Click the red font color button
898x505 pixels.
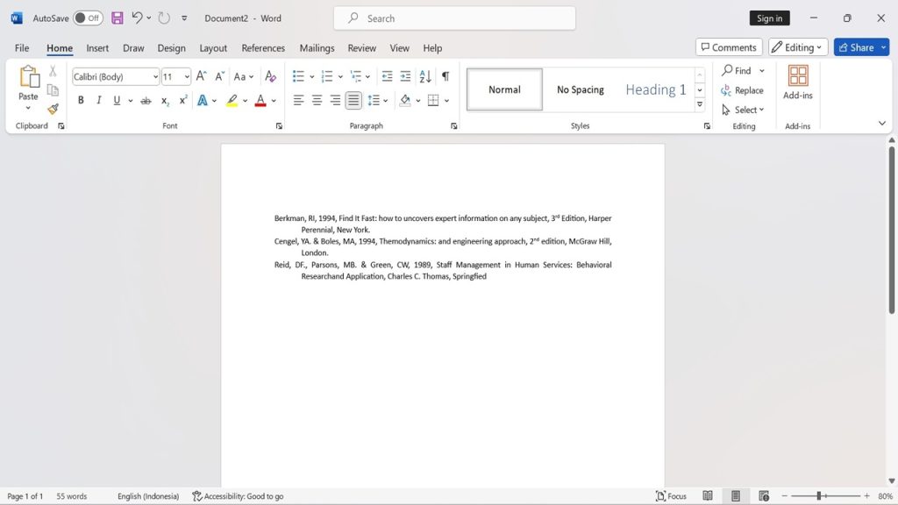(260, 101)
